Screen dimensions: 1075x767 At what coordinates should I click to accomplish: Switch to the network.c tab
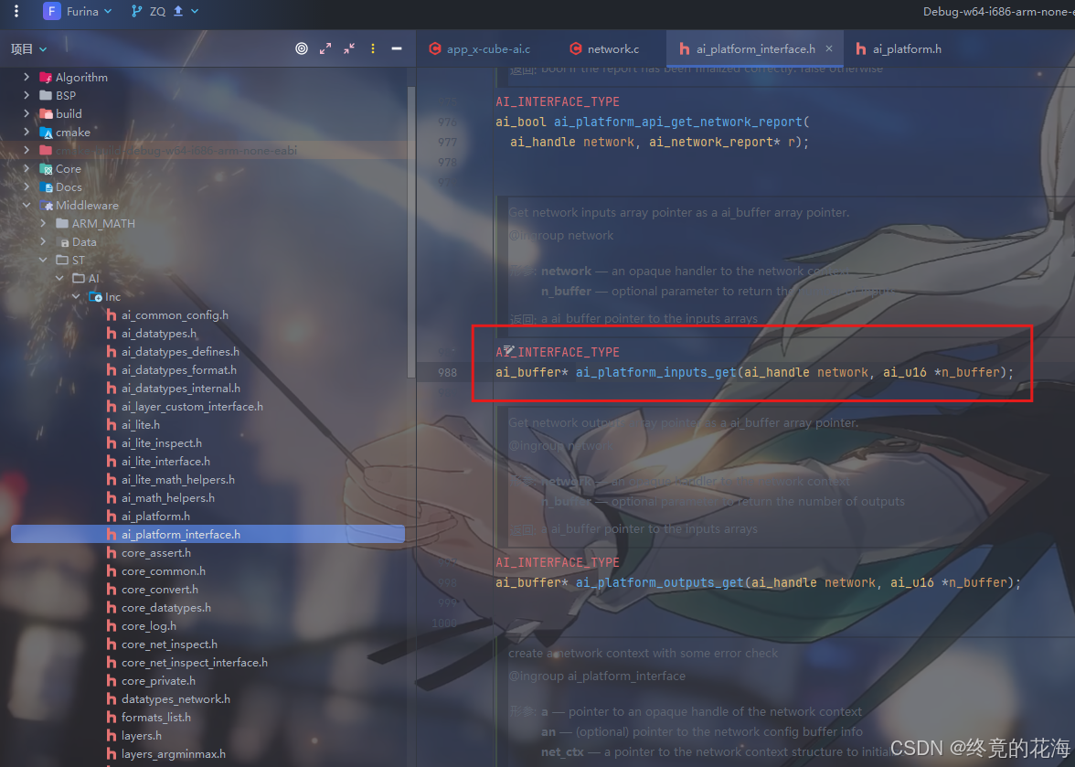[x=605, y=48]
